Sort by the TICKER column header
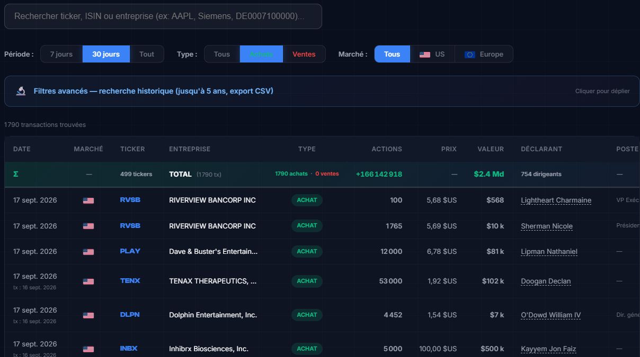This screenshot has height=357, width=640. click(x=132, y=149)
